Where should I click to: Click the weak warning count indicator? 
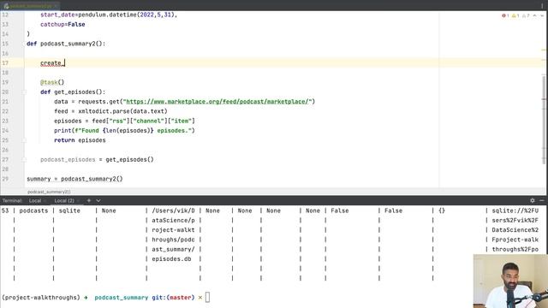point(526,15)
